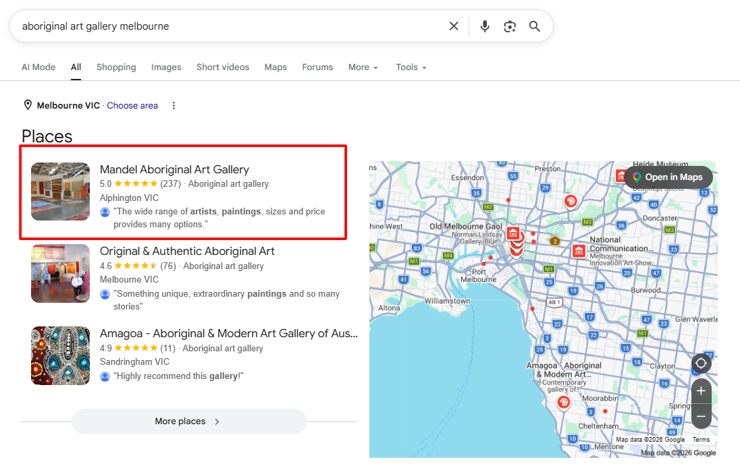Open Google Lens image search icon

point(510,26)
